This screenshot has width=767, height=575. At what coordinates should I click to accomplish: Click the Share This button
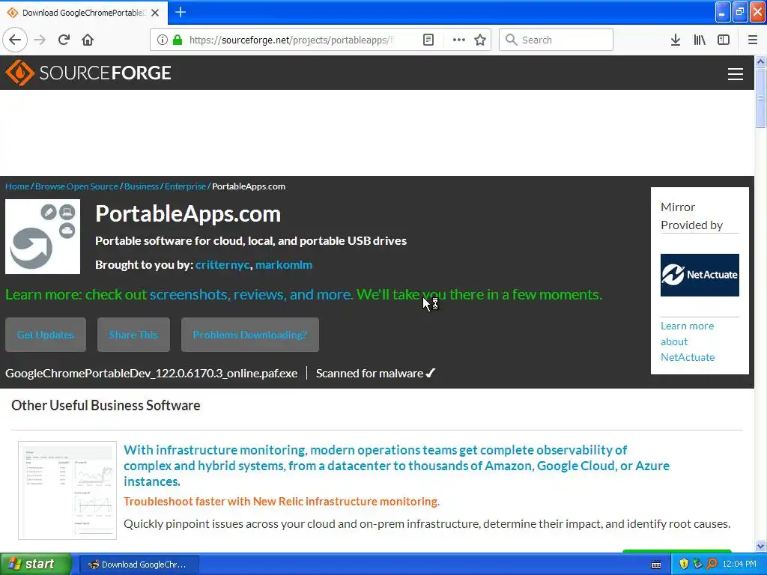pyautogui.click(x=133, y=335)
